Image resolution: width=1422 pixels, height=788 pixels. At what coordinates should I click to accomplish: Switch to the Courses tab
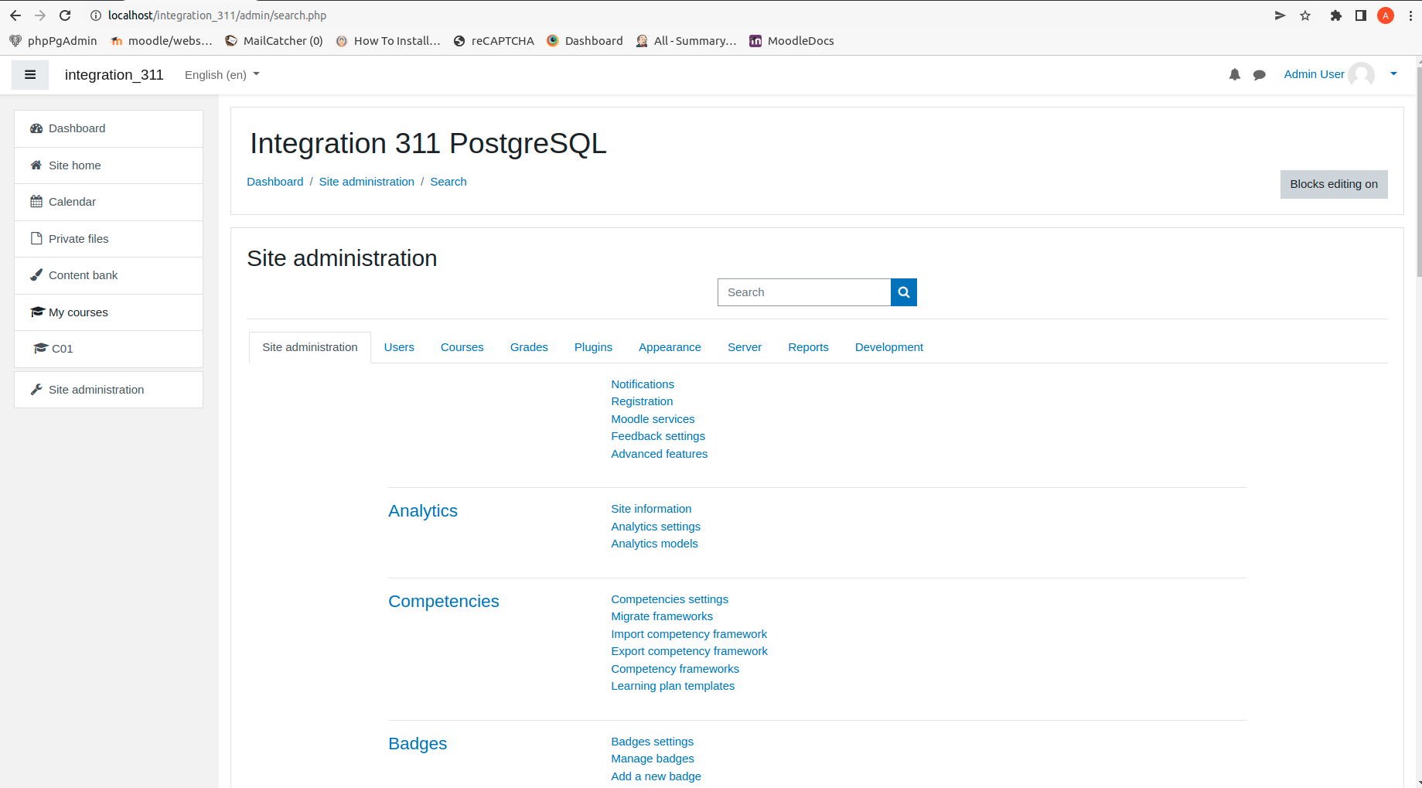pyautogui.click(x=462, y=347)
